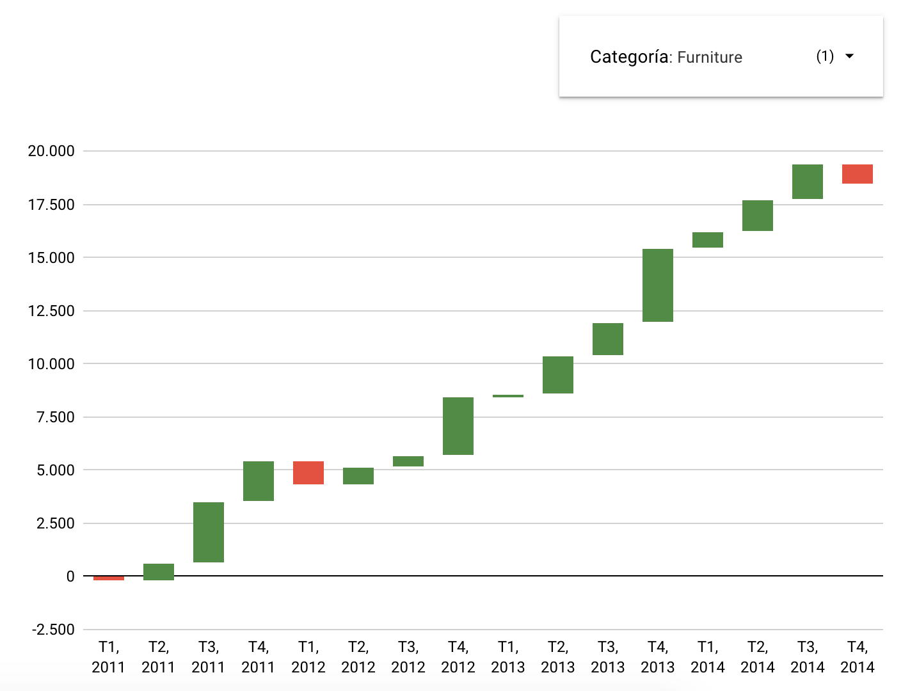This screenshot has width=910, height=691.
Task: Select the red T1, 2011 bar
Action: click(x=109, y=578)
